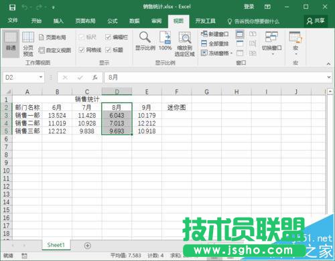Switch to the 开始 ribbon tab
Image resolution: width=335 pixels, height=261 pixels.
(36, 21)
